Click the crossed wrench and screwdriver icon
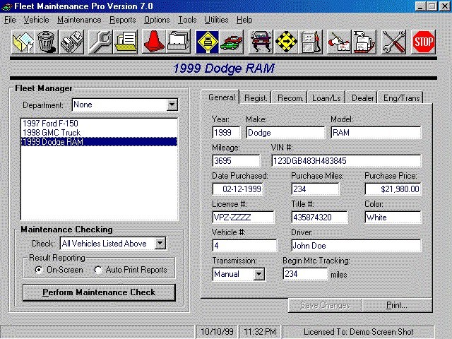 tap(393, 42)
